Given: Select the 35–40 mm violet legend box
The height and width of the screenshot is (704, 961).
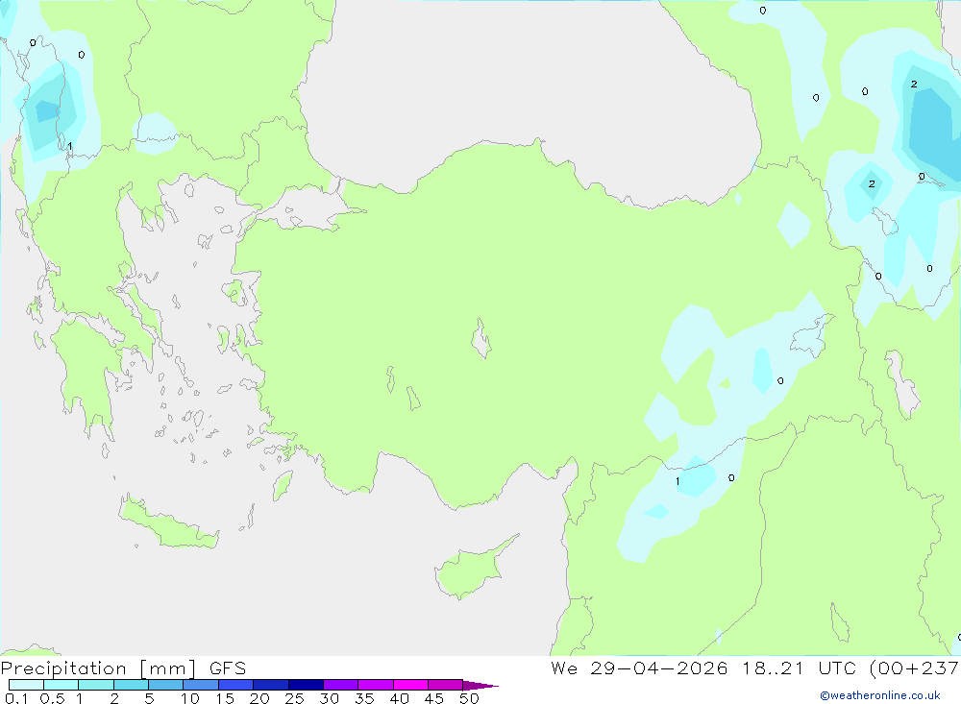Looking at the screenshot, I should [375, 685].
